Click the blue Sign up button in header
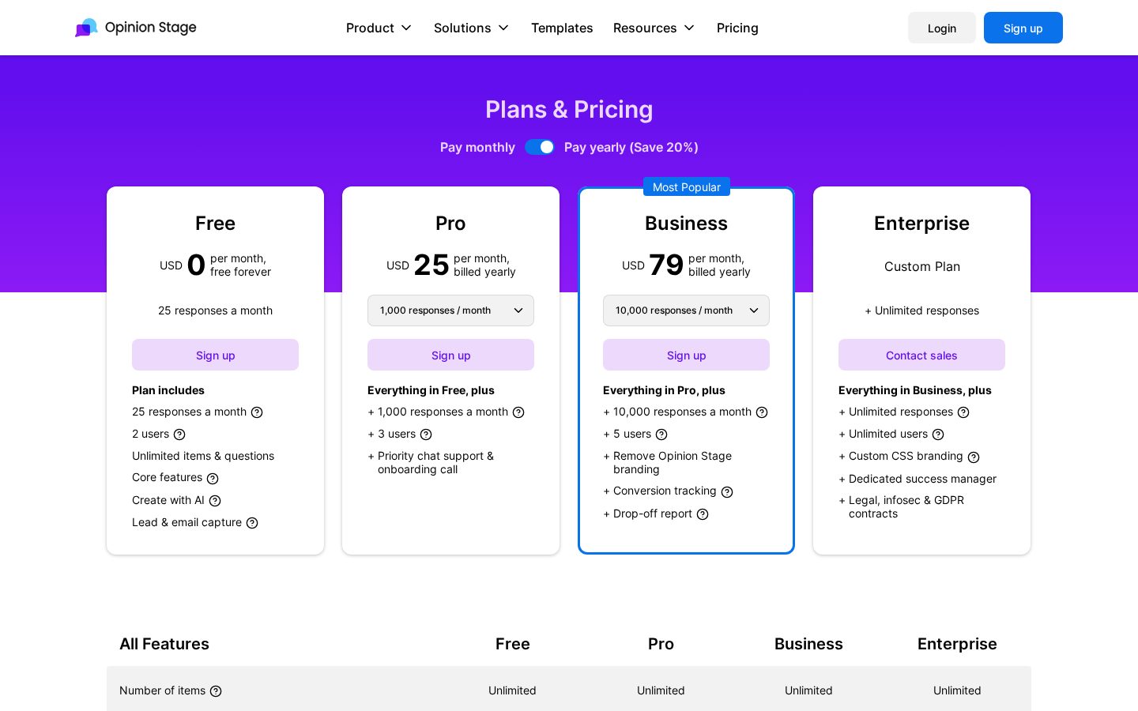Screen dimensions: 1138x711 [x=1023, y=28]
